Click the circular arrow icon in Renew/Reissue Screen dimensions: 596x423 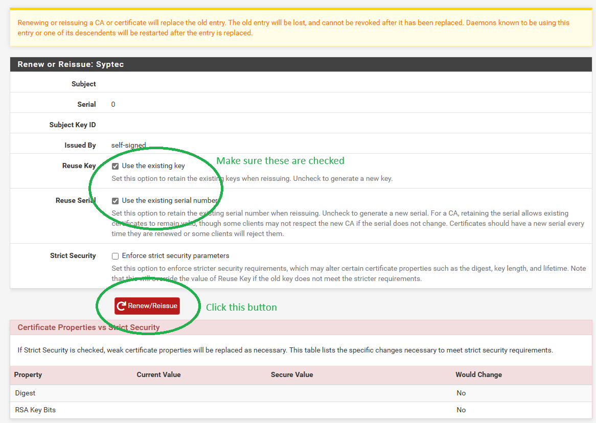pos(121,306)
